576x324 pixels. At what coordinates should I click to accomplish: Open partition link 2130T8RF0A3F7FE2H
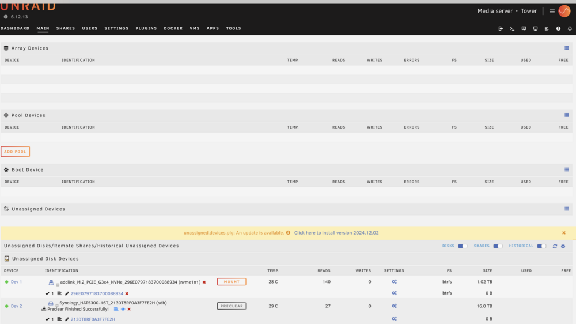point(93,319)
